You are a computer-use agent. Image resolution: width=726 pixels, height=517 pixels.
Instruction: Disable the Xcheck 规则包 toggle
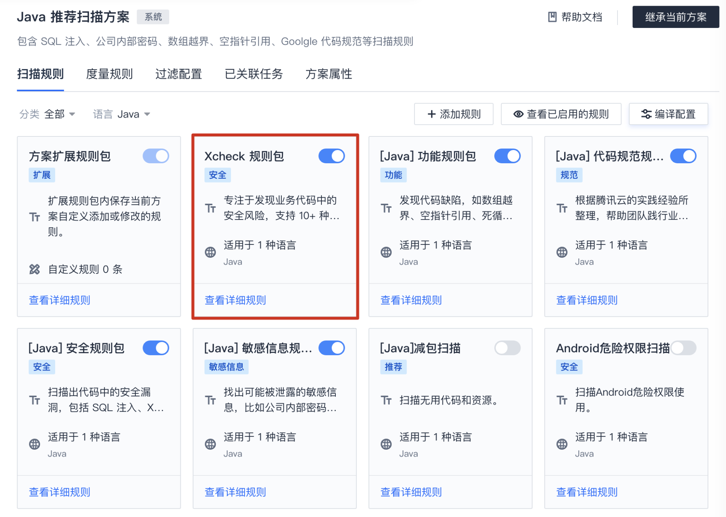click(x=332, y=156)
